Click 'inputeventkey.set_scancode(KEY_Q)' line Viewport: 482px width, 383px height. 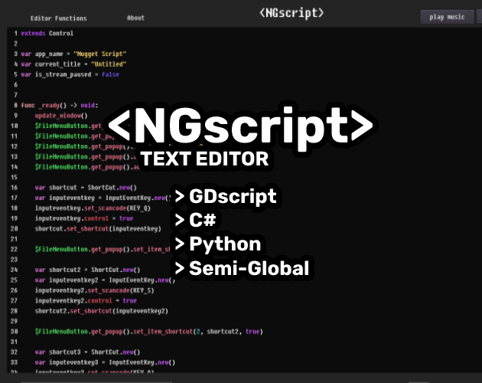tap(93, 208)
